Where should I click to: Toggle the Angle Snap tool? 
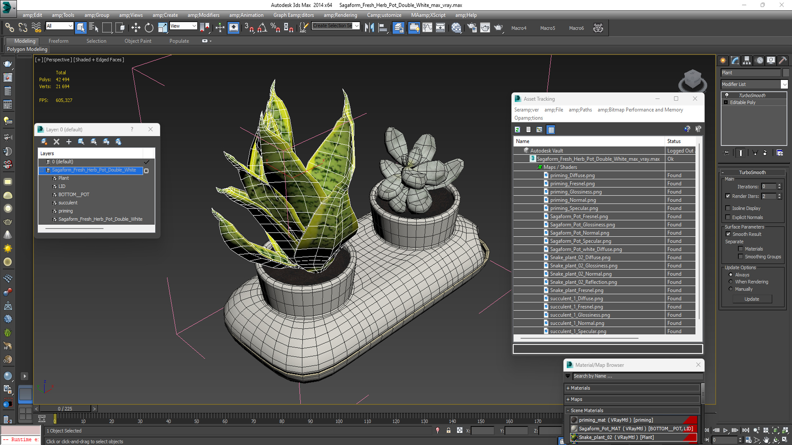[x=262, y=28]
